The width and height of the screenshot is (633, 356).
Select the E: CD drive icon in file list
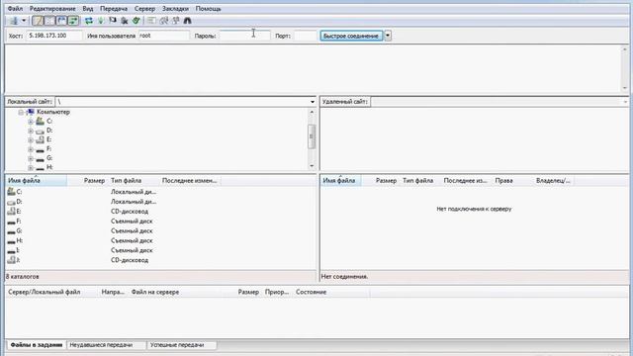pos(11,211)
